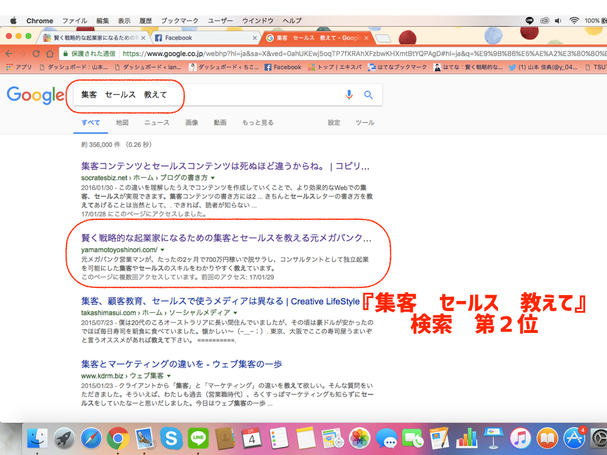This screenshot has width=607, height=455.
Task: Open Mail stamp icon in Dock
Action: 145,439
